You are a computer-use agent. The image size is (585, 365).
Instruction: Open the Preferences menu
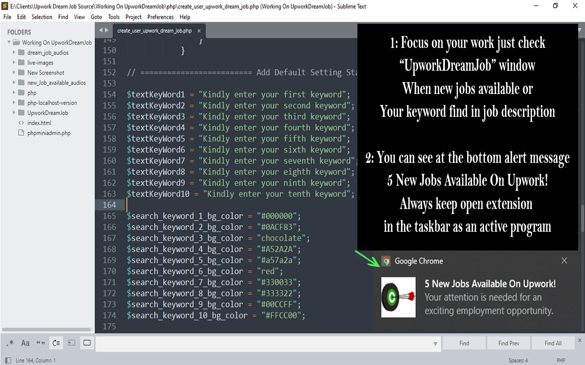[160, 17]
